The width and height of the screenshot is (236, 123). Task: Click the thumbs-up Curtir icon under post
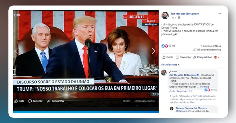point(163,57)
